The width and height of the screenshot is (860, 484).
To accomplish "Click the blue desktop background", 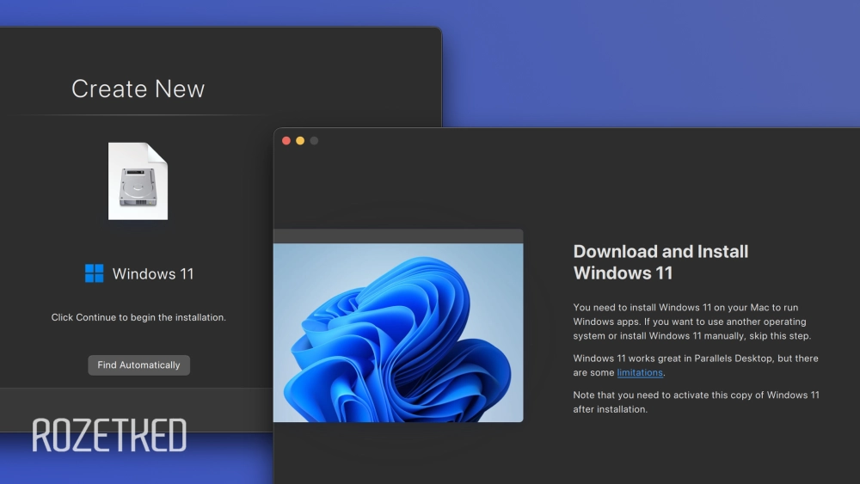I will [x=645, y=60].
